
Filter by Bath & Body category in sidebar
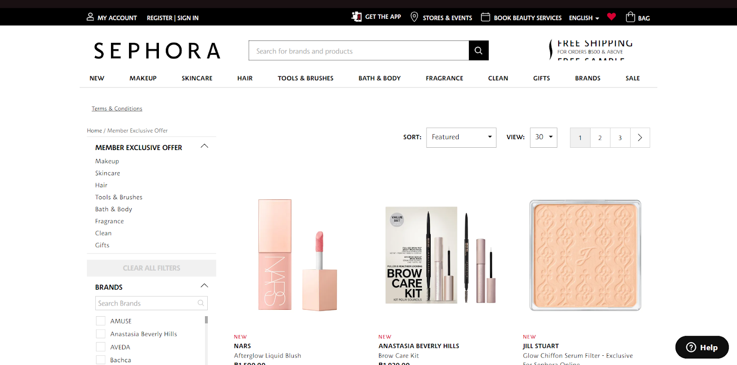(114, 209)
